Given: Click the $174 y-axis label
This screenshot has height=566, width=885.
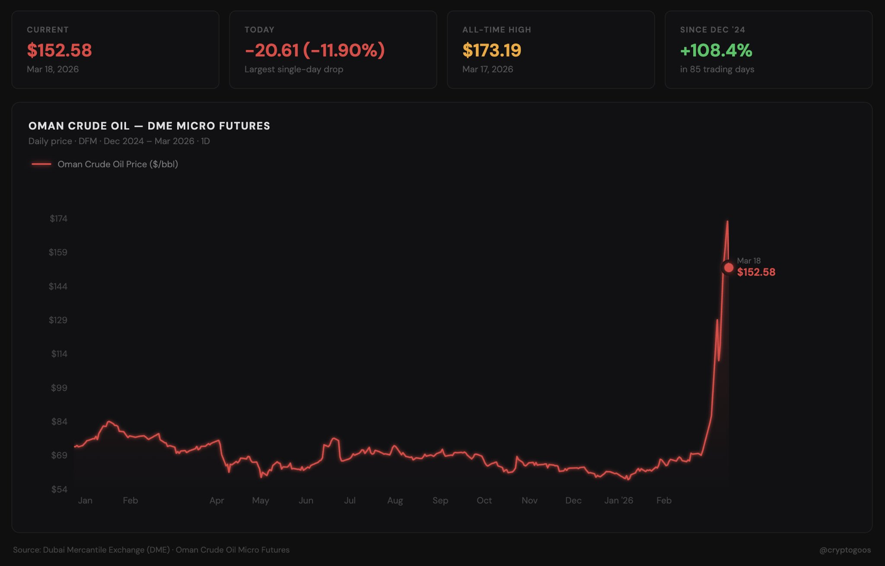Looking at the screenshot, I should pyautogui.click(x=58, y=218).
